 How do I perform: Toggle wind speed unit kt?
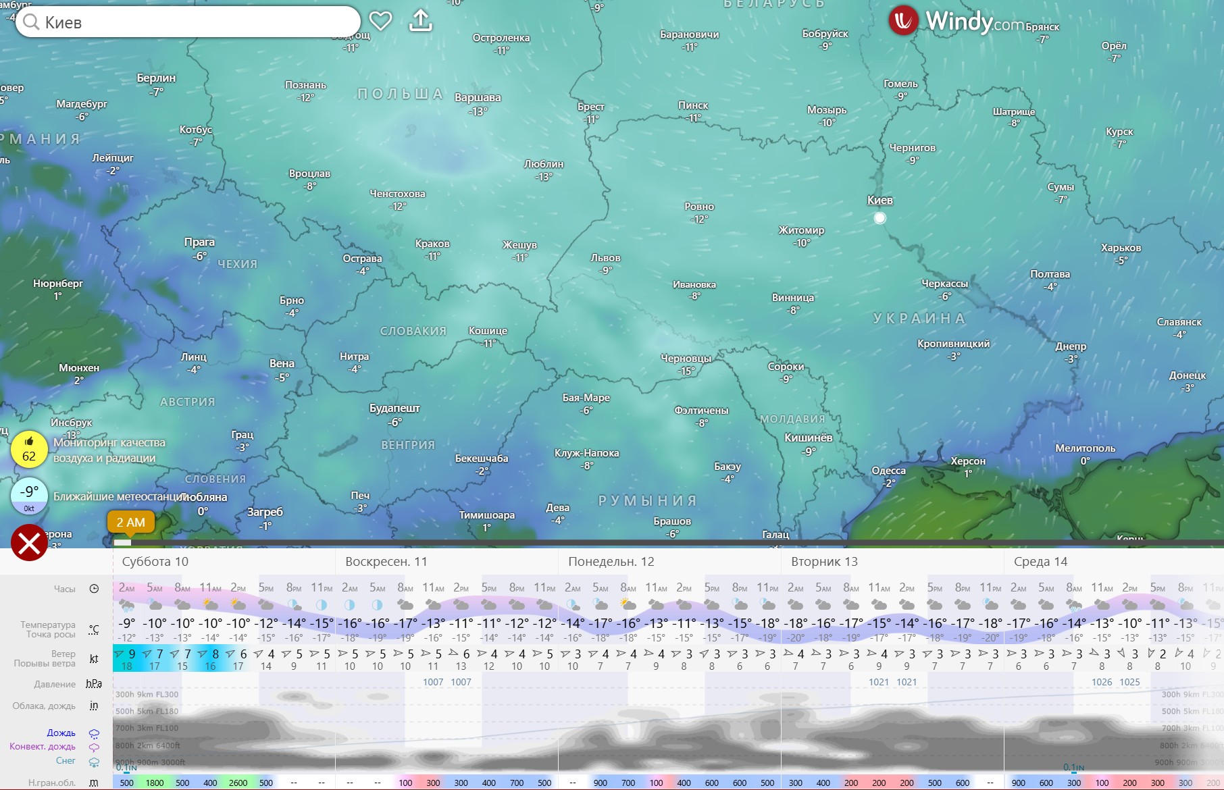[x=94, y=658]
